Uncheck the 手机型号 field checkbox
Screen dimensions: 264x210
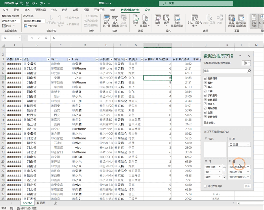(x=205, y=95)
